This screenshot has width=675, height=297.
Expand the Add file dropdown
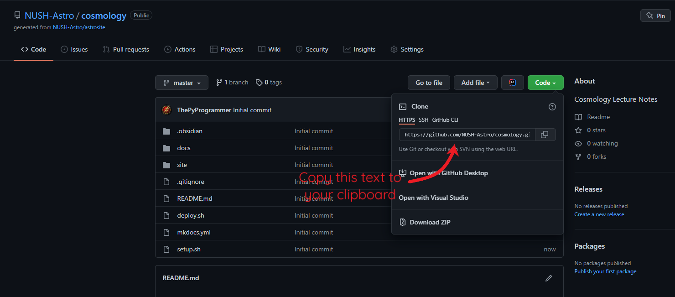point(475,83)
